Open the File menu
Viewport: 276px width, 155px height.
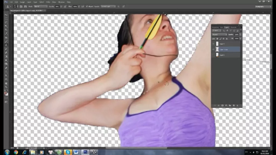pyautogui.click(x=11, y=2)
